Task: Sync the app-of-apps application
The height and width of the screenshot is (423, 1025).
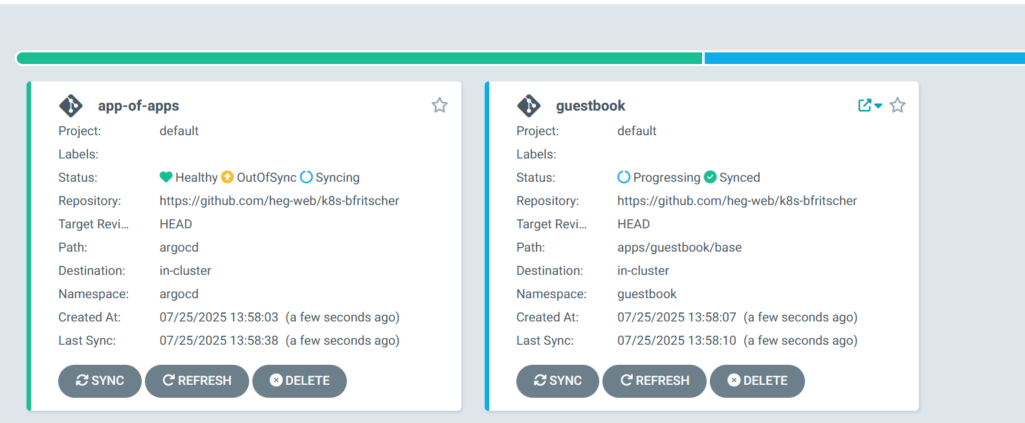Action: [100, 381]
